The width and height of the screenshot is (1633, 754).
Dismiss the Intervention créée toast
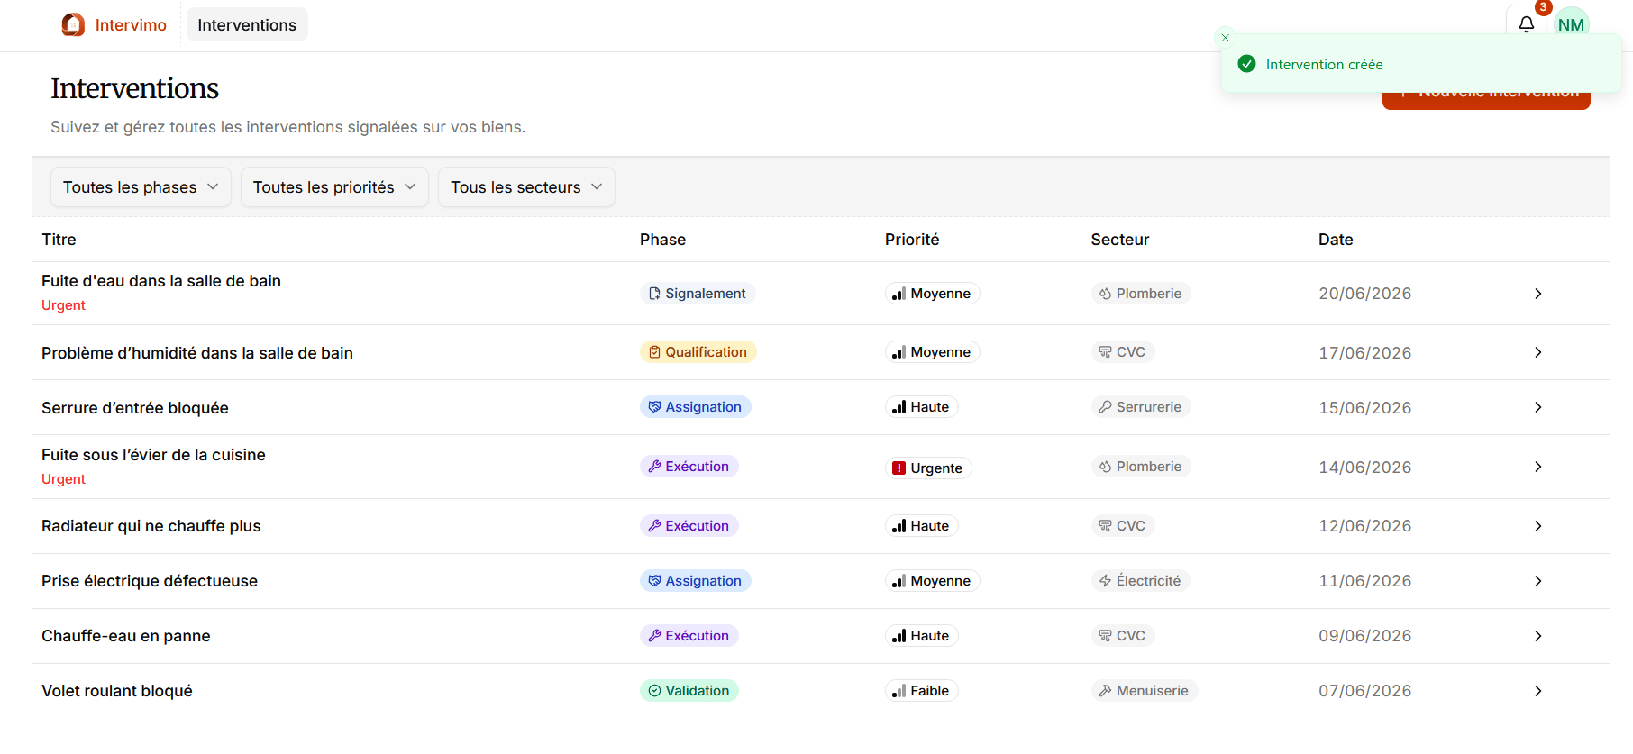click(x=1225, y=38)
